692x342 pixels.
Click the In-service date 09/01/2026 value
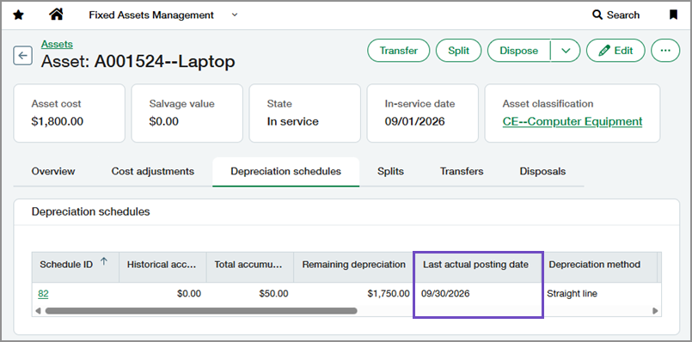[415, 121]
